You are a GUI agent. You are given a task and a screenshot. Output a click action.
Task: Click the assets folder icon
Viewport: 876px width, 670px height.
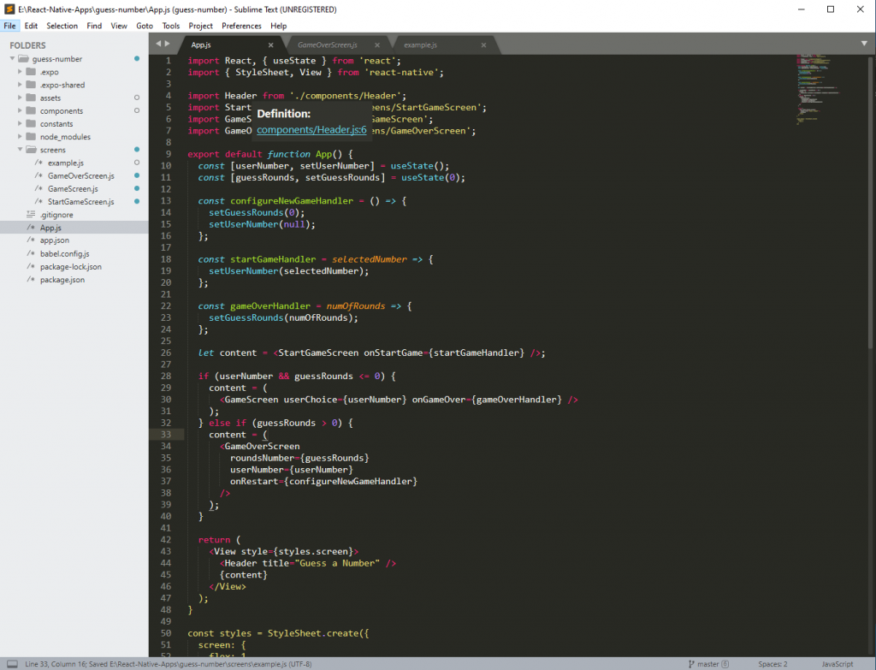click(x=32, y=98)
